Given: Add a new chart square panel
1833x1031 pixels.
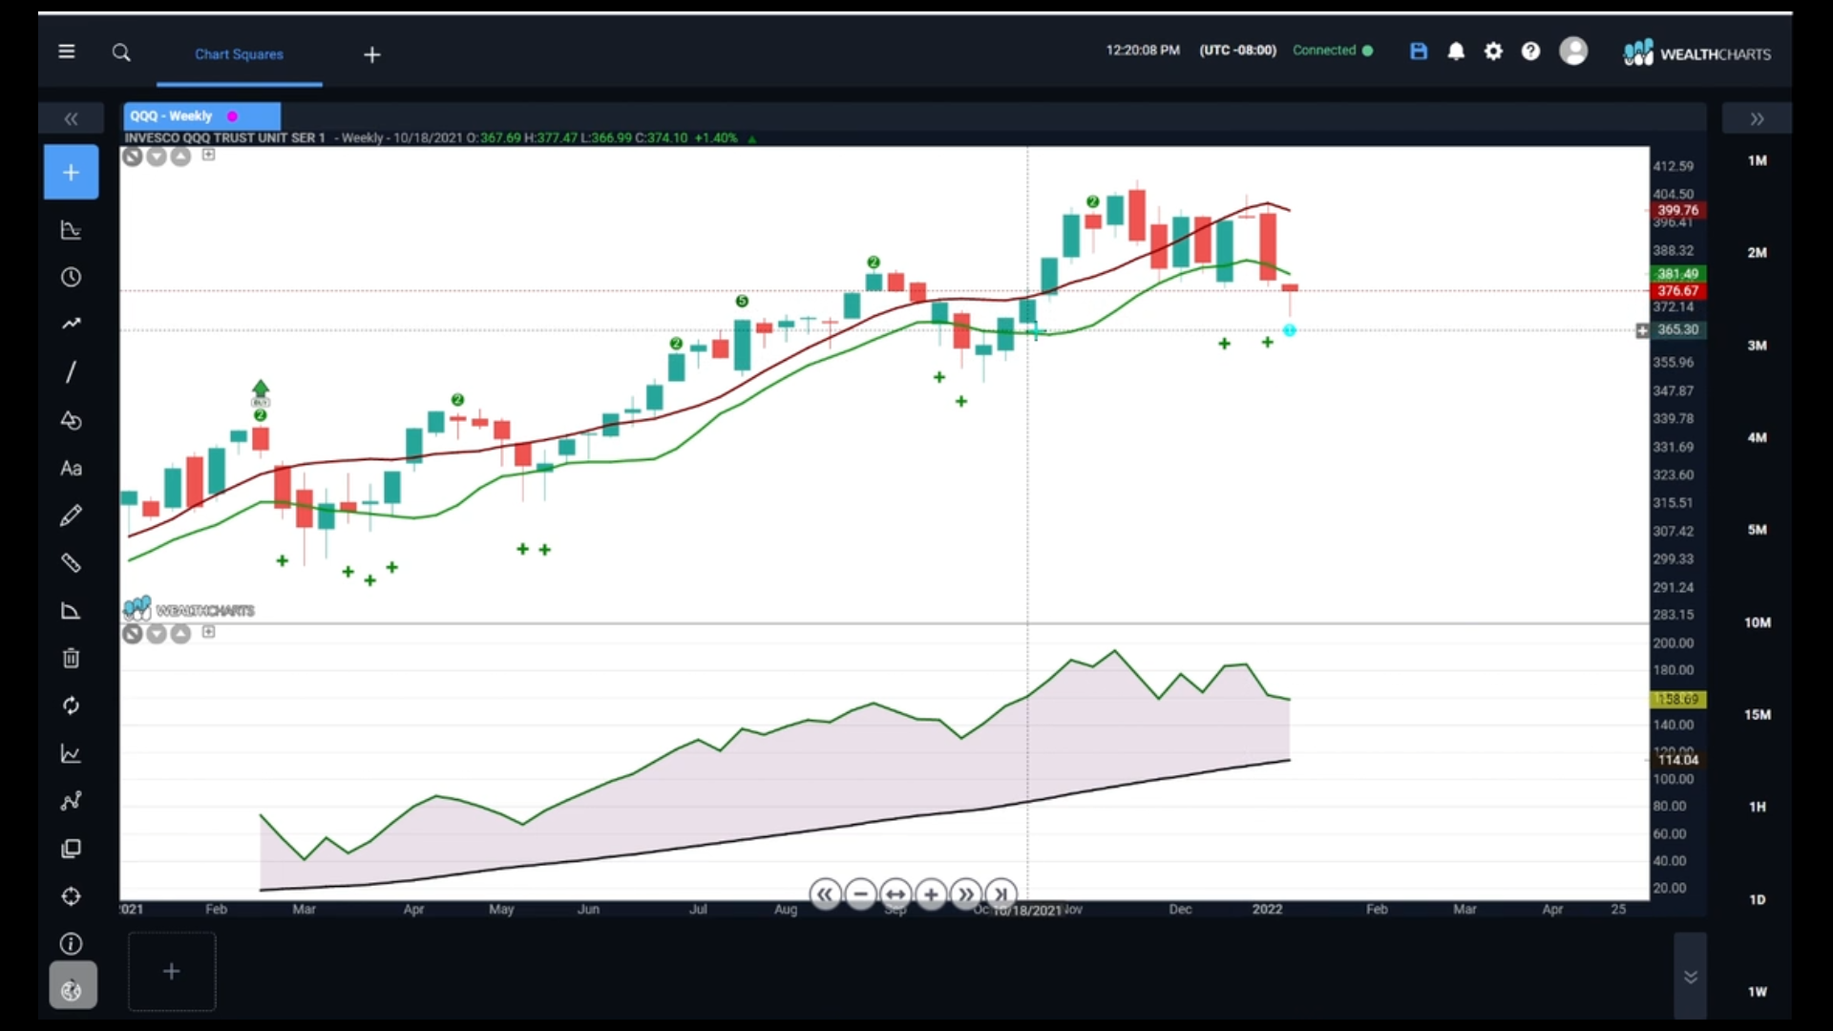Looking at the screenshot, I should click(172, 971).
